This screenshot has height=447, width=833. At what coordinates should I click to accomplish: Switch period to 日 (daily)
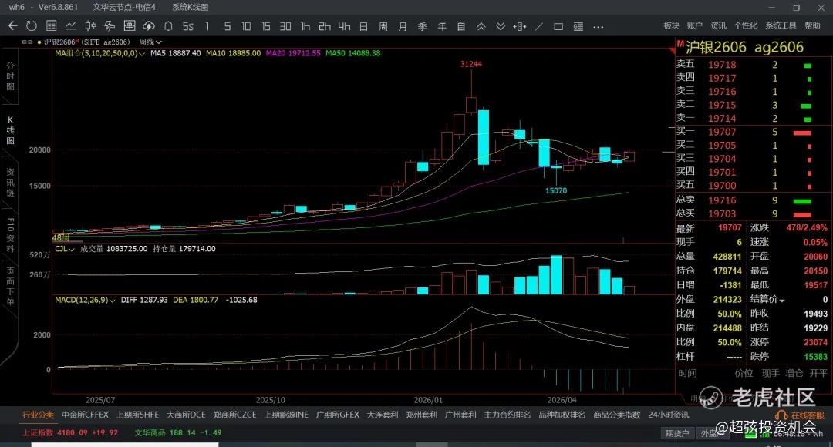(363, 26)
